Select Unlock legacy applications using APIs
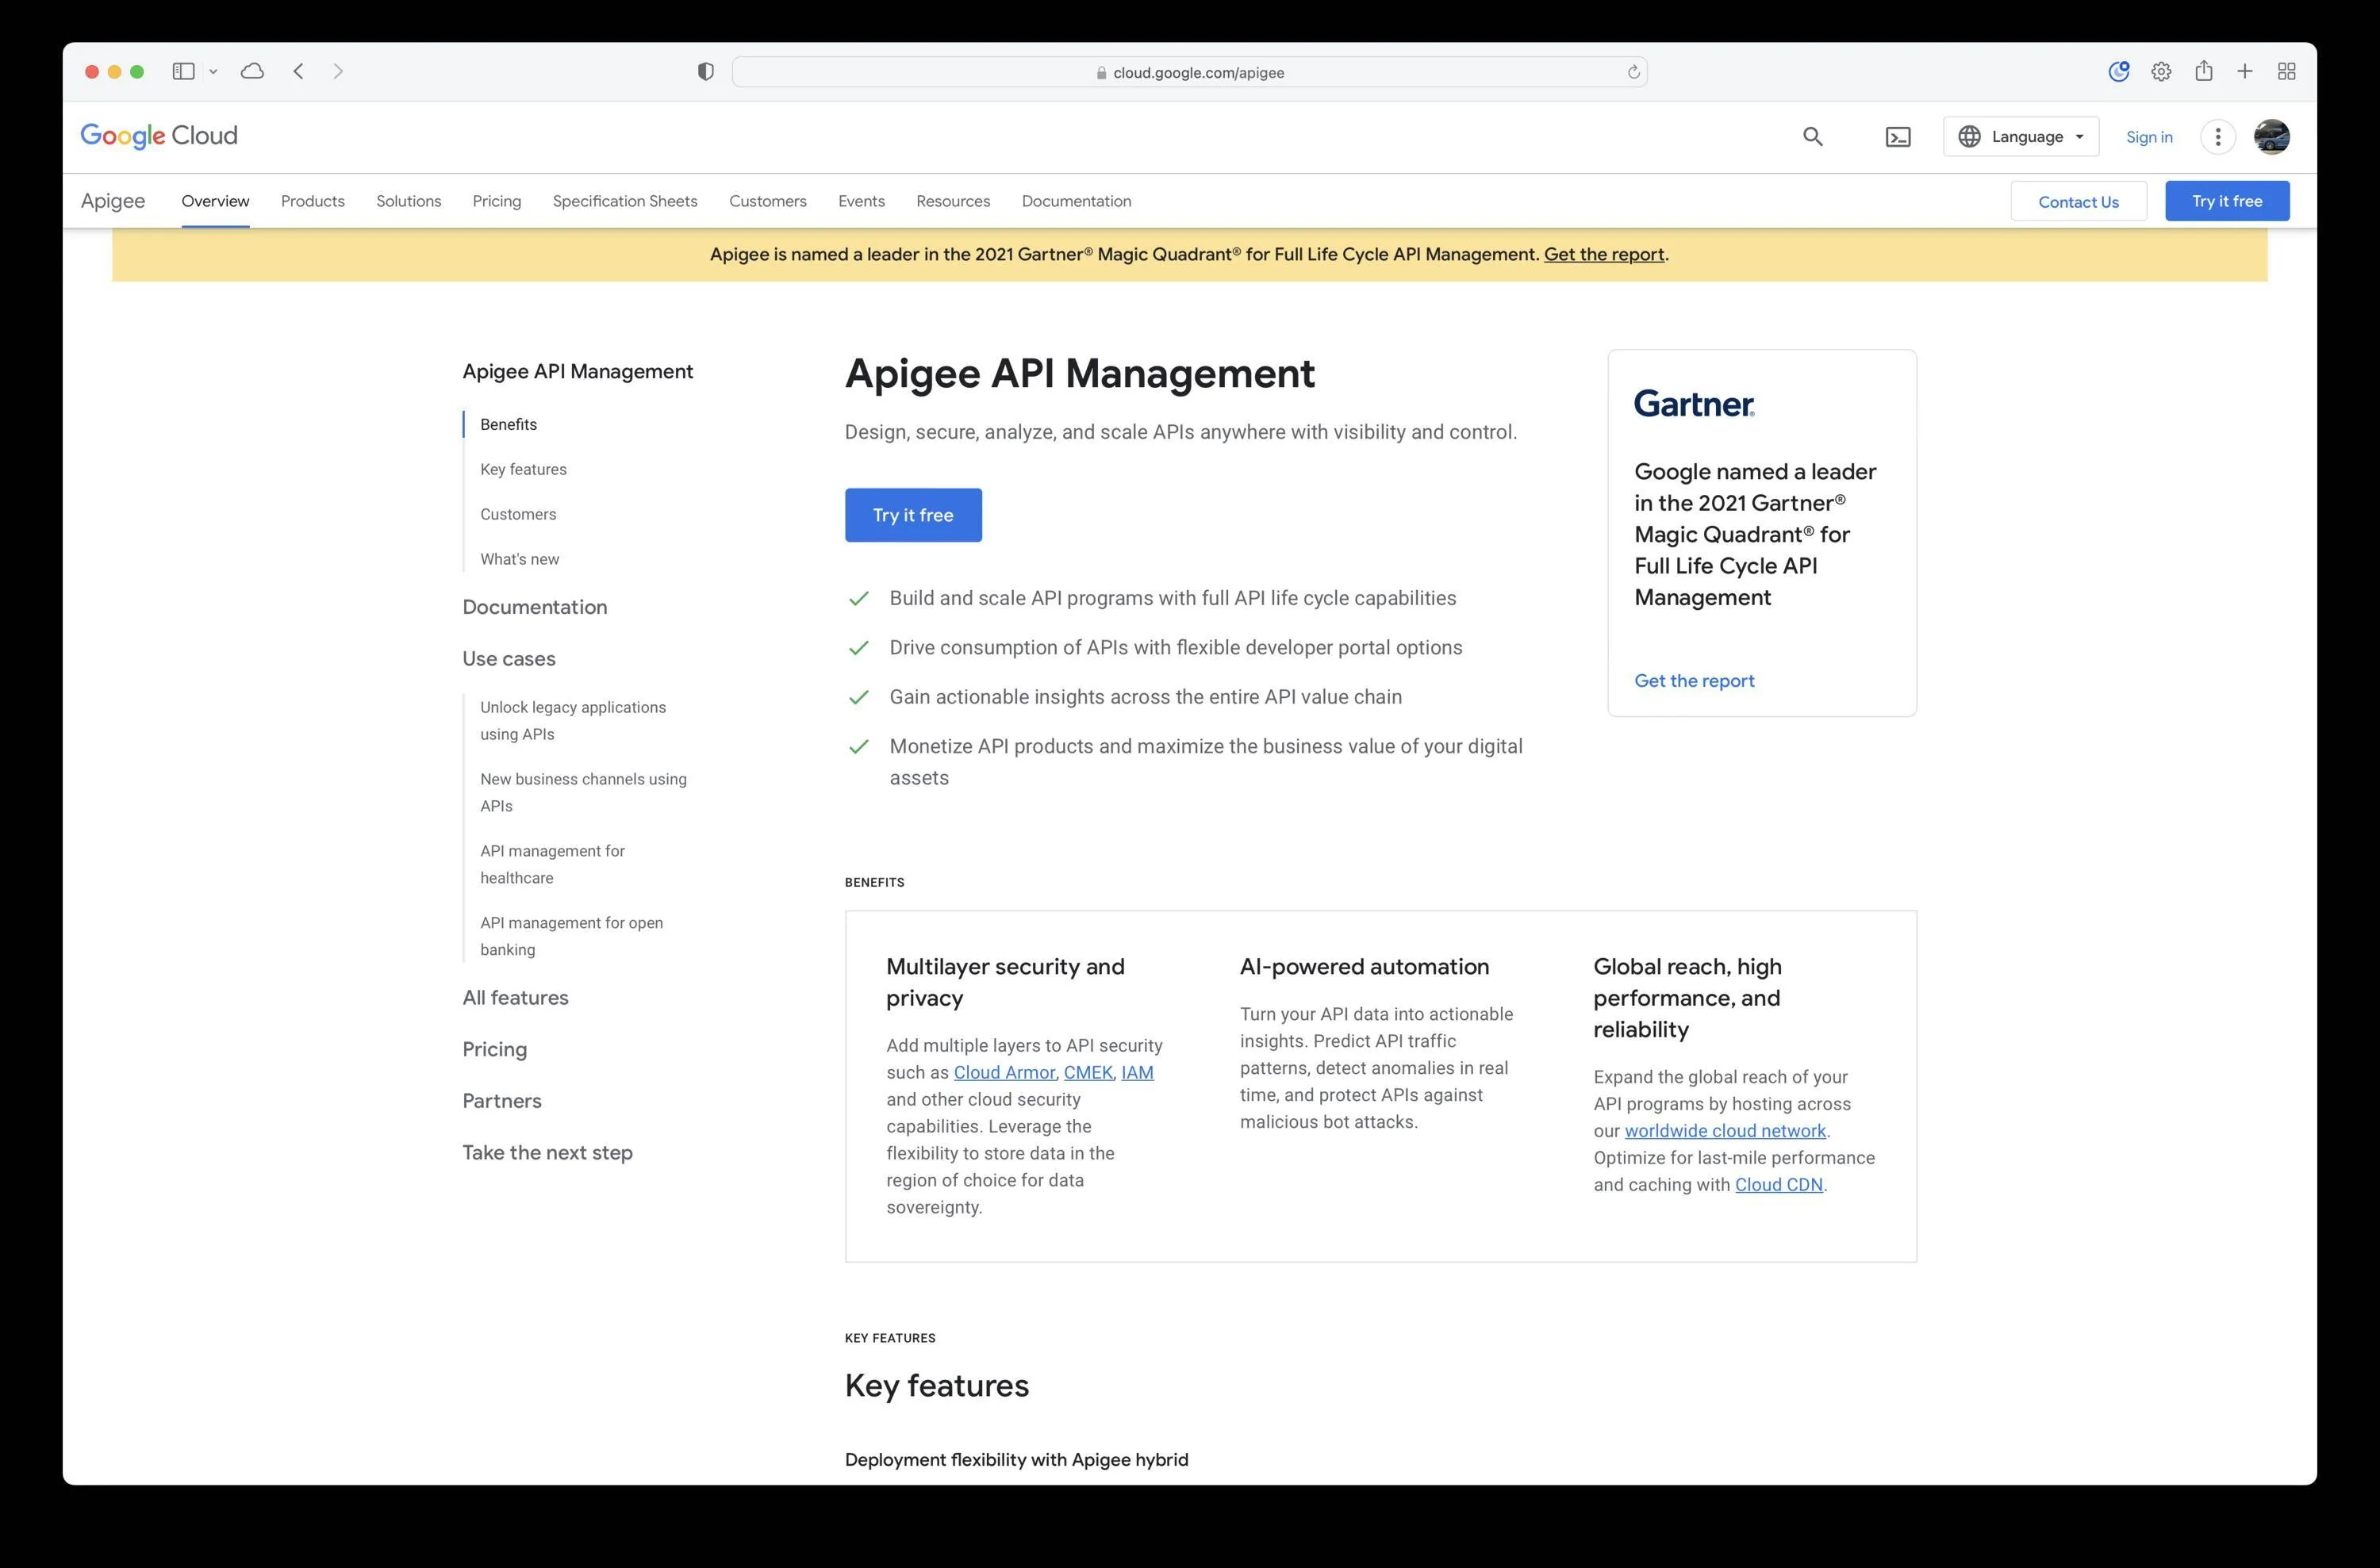 tap(573, 720)
